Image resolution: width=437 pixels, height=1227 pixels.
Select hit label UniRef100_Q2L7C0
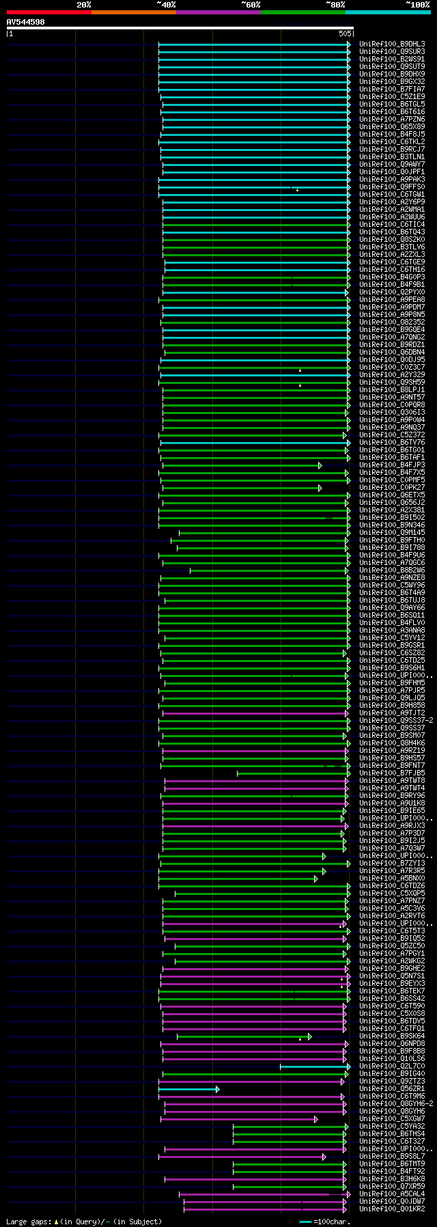[392, 1066]
